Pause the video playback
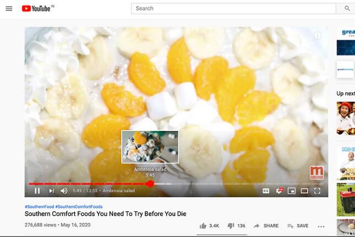Screen dimensions: 355x237 pyautogui.click(x=37, y=191)
